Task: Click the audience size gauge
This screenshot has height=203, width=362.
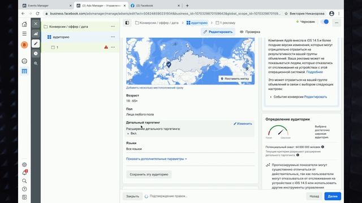Action: (x=278, y=131)
